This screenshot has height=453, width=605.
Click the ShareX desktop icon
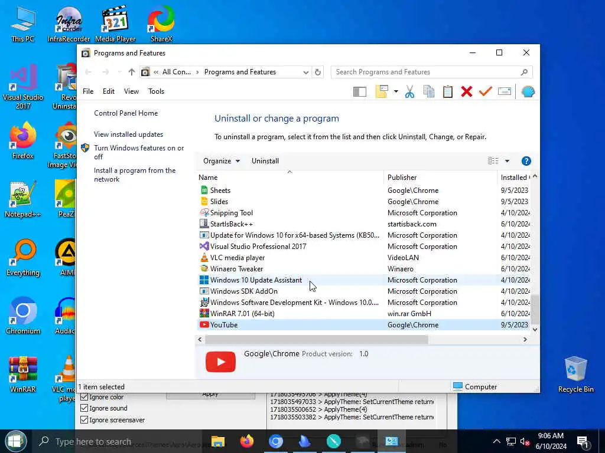coord(161,24)
